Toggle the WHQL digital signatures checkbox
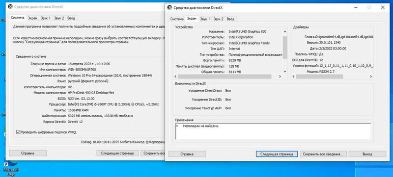The width and height of the screenshot is (393, 177). (18, 132)
